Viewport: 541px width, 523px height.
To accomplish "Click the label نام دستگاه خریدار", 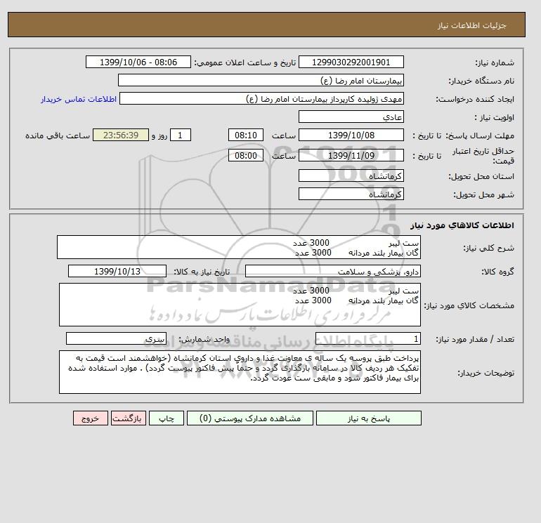I will pos(481,81).
